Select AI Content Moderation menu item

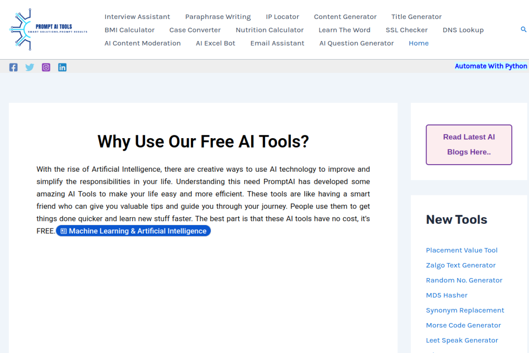pos(143,43)
